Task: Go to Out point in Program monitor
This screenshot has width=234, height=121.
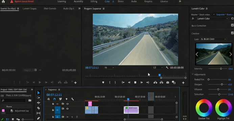Action: pos(147,82)
